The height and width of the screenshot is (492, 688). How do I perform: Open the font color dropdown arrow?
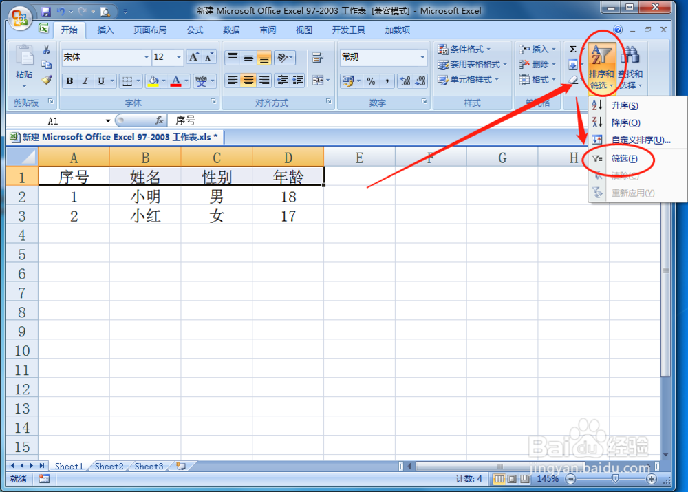pyautogui.click(x=186, y=81)
